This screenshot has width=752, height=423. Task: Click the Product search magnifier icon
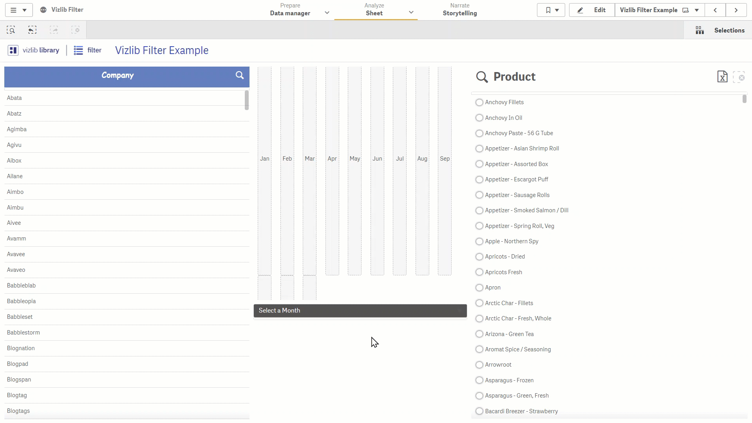coord(482,77)
